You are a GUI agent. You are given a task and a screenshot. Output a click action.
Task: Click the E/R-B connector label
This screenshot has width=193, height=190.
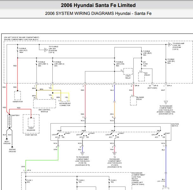[137, 86]
